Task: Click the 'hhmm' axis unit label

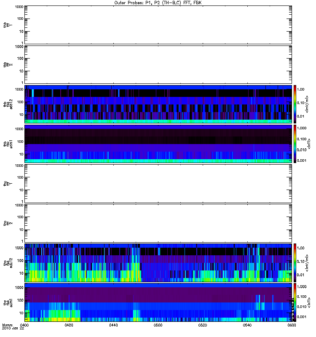Action: (7, 325)
